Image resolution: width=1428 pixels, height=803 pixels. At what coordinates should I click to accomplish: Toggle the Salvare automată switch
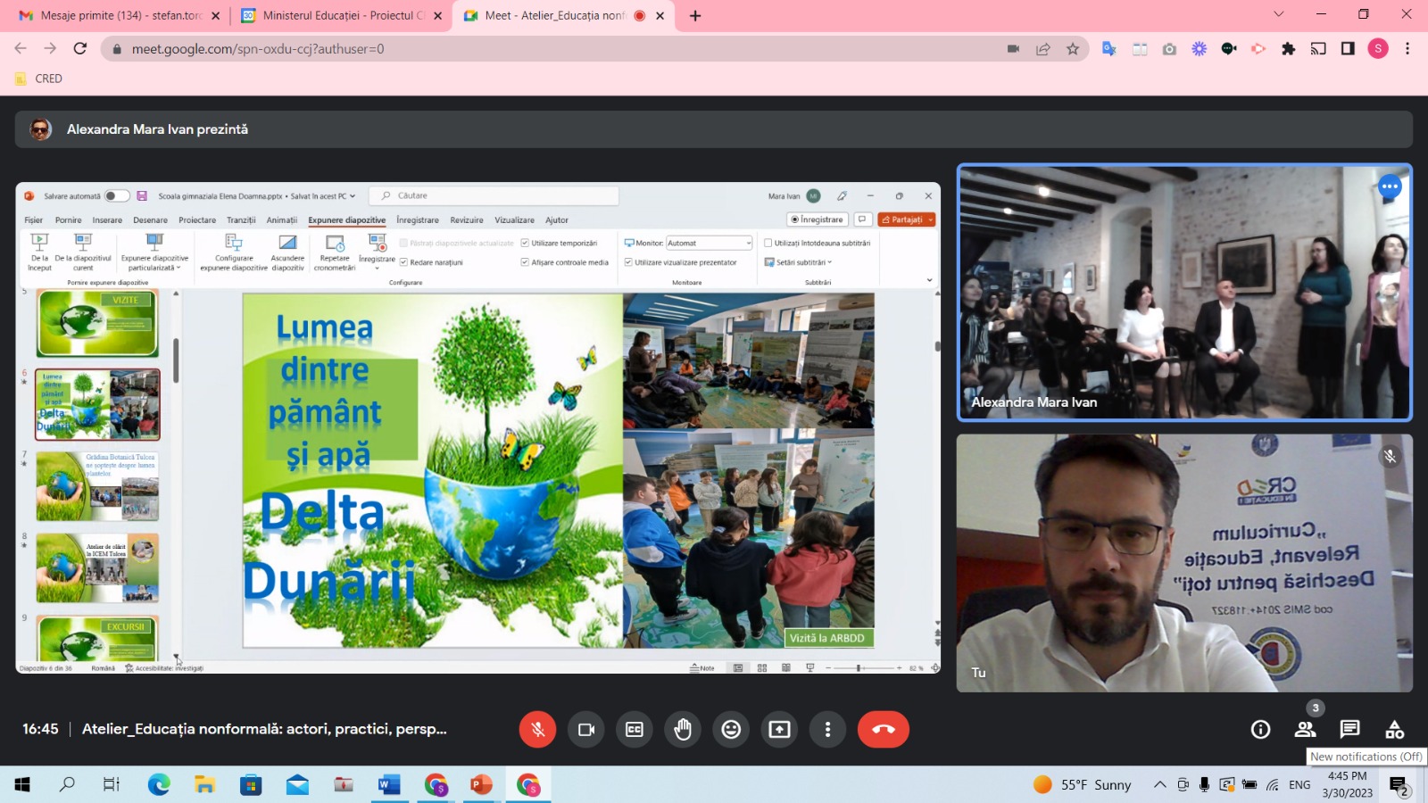(x=116, y=196)
